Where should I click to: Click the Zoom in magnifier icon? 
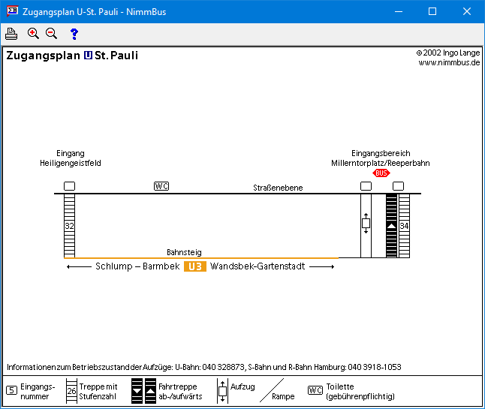point(33,33)
